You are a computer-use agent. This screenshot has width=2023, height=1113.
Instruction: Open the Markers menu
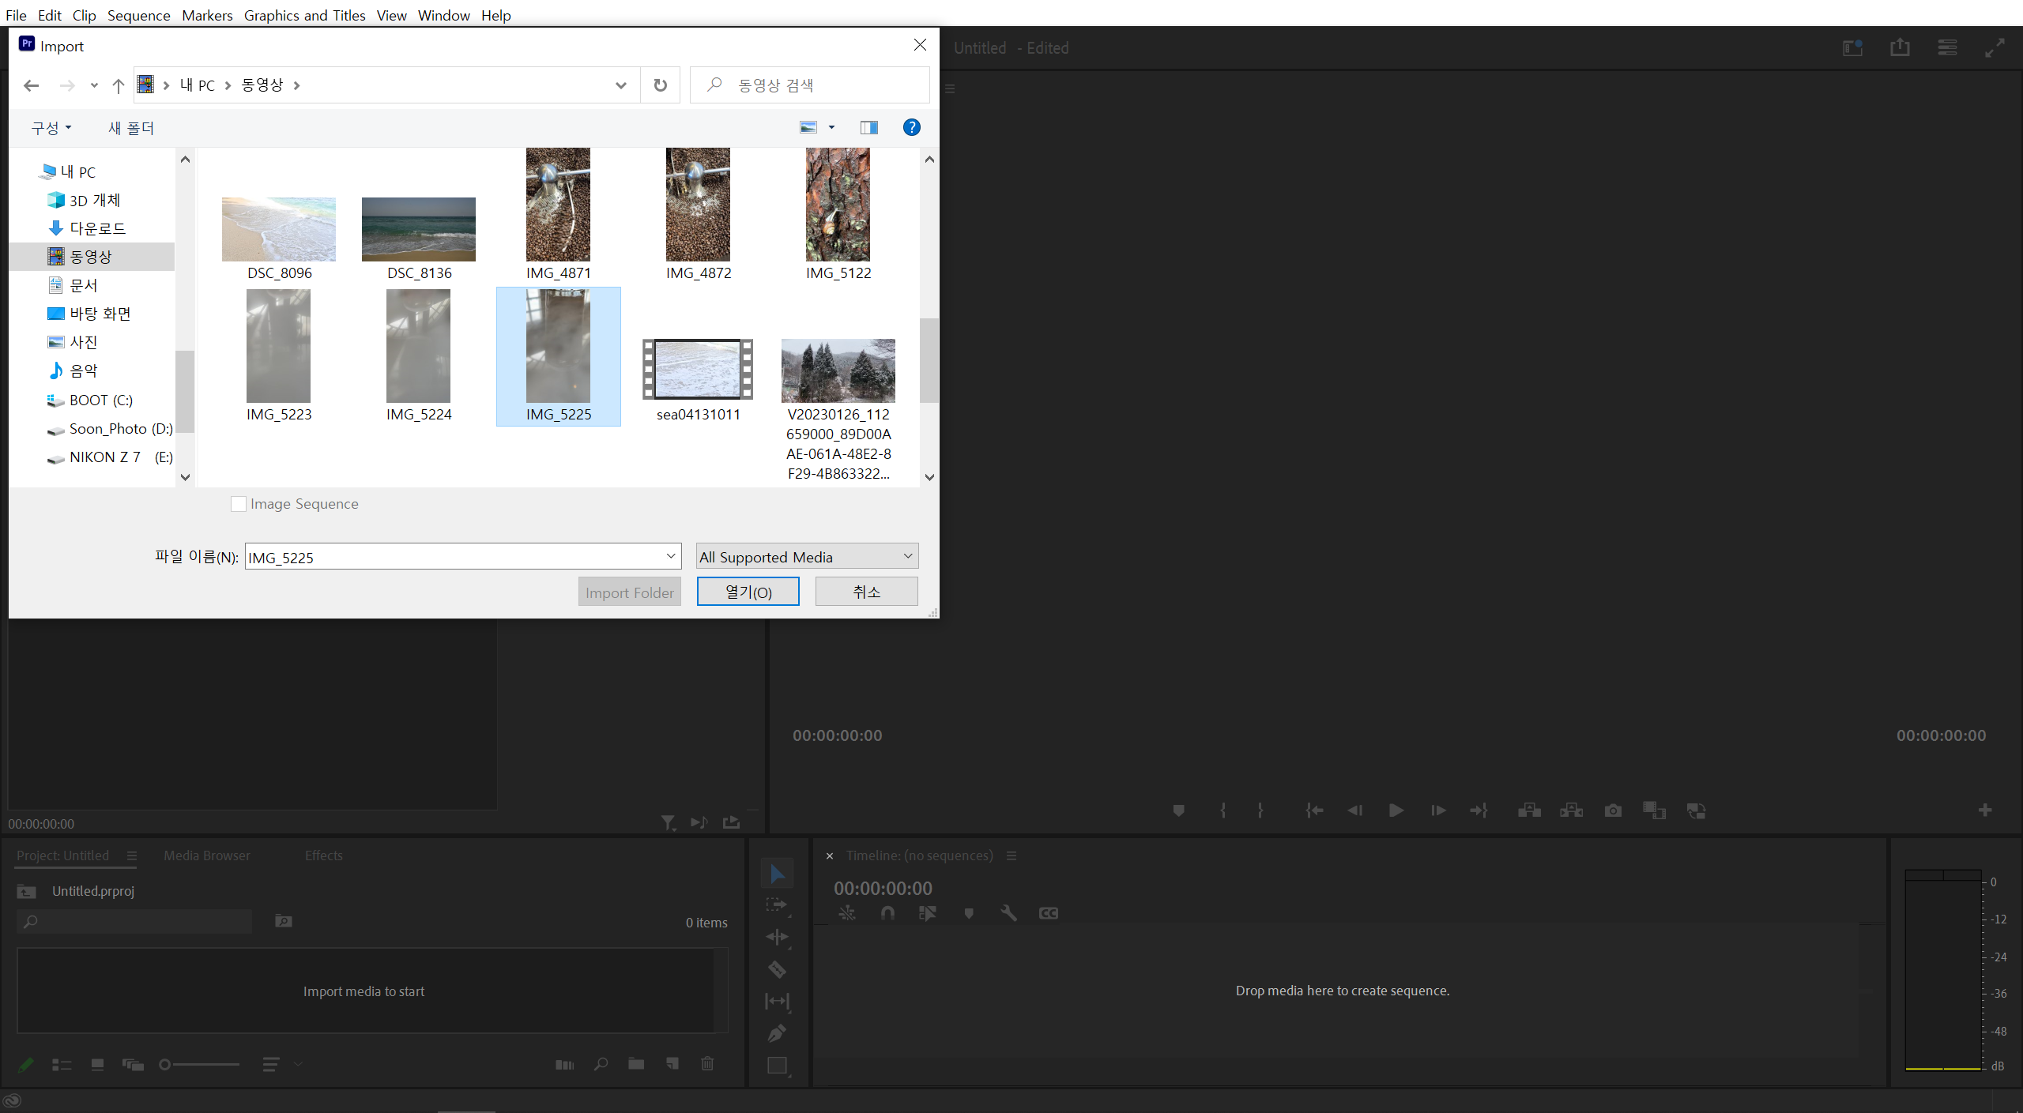207,15
